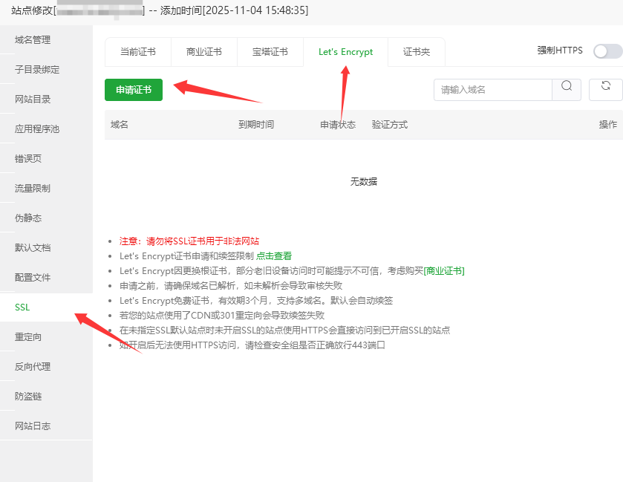Go to 网站目录 settings
This screenshot has height=482, width=623.
33,99
